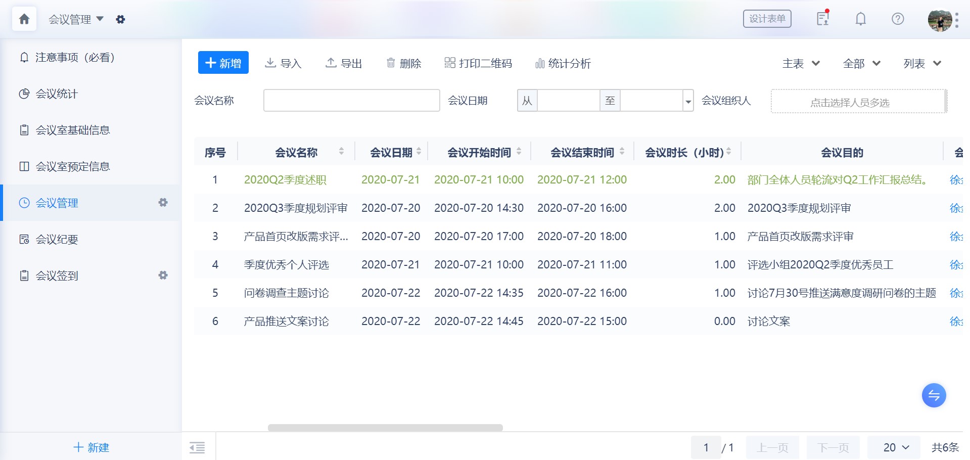Expand the 会议管理 app title dropdown
The height and width of the screenshot is (460, 970).
point(76,19)
